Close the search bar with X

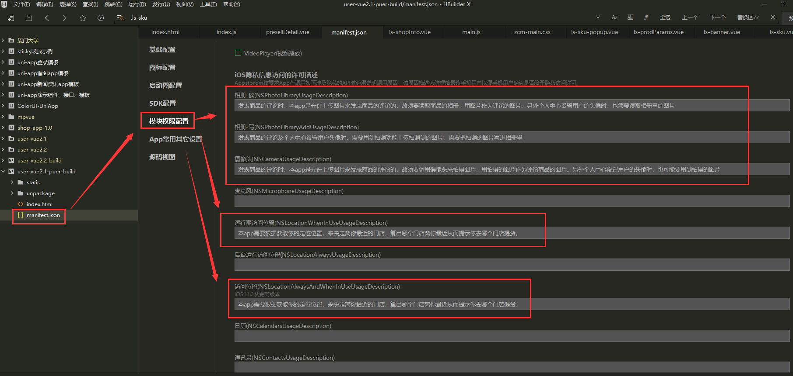coord(773,17)
